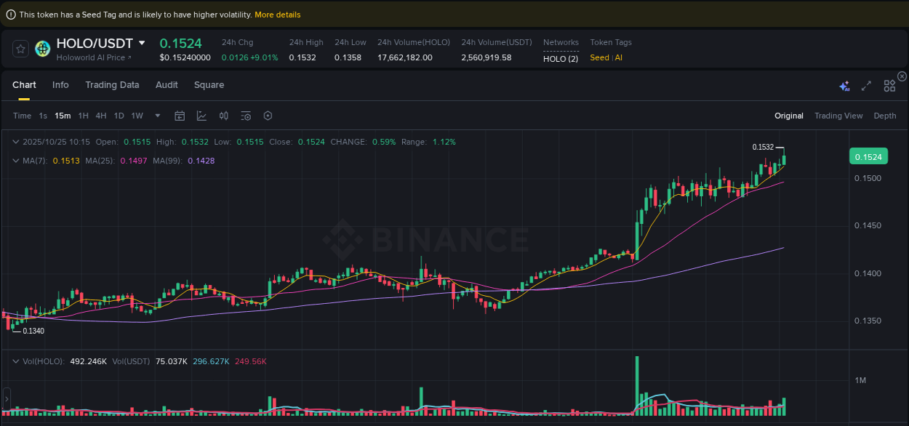
Task: Open the indicators list icon
Action: click(245, 116)
